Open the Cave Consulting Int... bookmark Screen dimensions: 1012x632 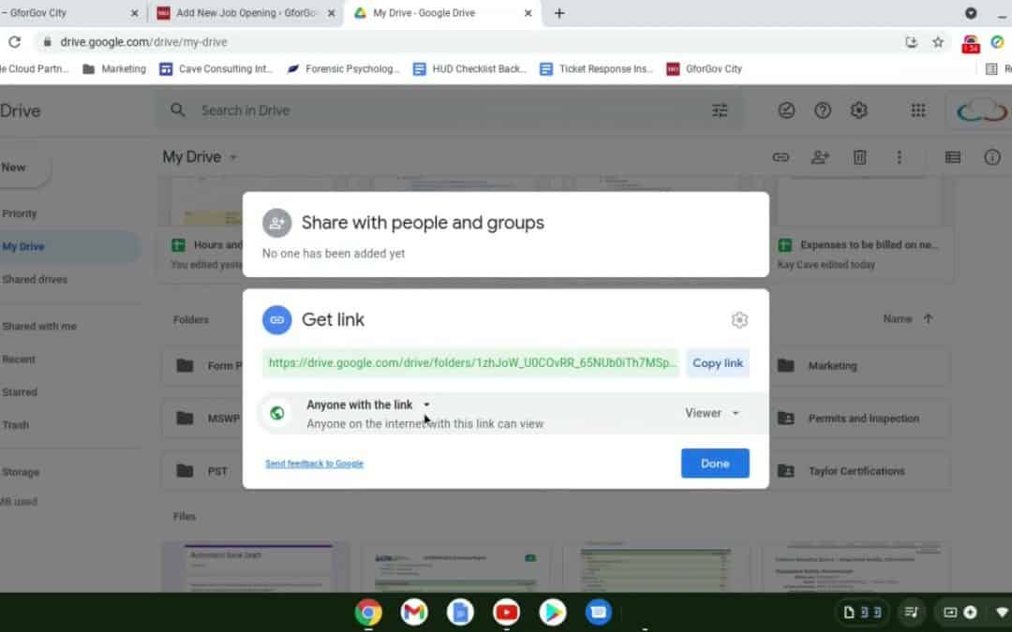(216, 69)
